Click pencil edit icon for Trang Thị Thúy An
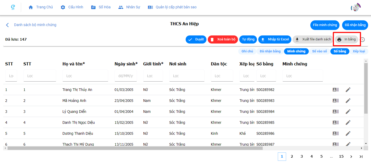371x166 pixels. (348, 90)
